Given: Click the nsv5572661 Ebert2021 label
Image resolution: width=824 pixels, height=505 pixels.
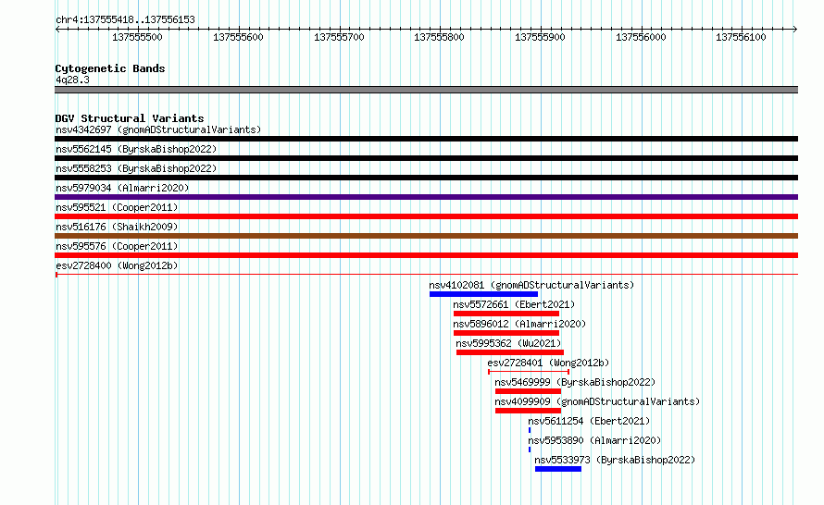Looking at the screenshot, I should click(x=514, y=304).
